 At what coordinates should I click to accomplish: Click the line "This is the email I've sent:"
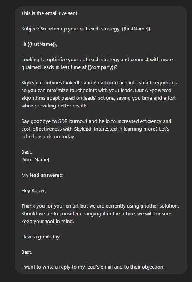coord(50,13)
